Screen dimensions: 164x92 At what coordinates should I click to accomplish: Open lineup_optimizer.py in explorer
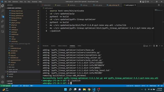(x=17, y=16)
